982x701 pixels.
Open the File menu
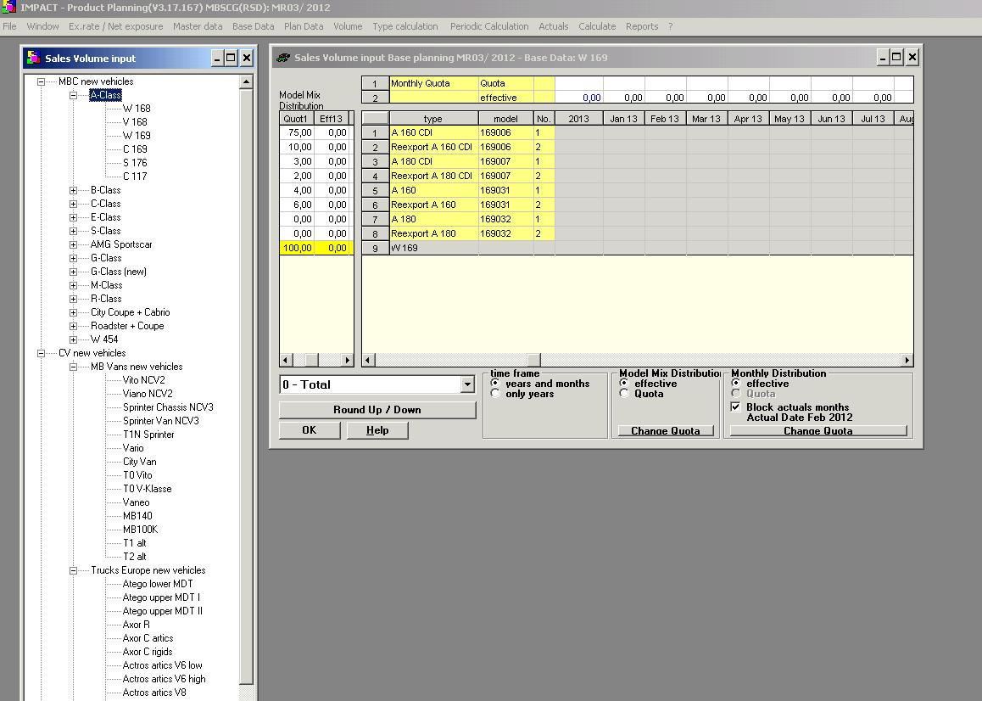click(9, 26)
